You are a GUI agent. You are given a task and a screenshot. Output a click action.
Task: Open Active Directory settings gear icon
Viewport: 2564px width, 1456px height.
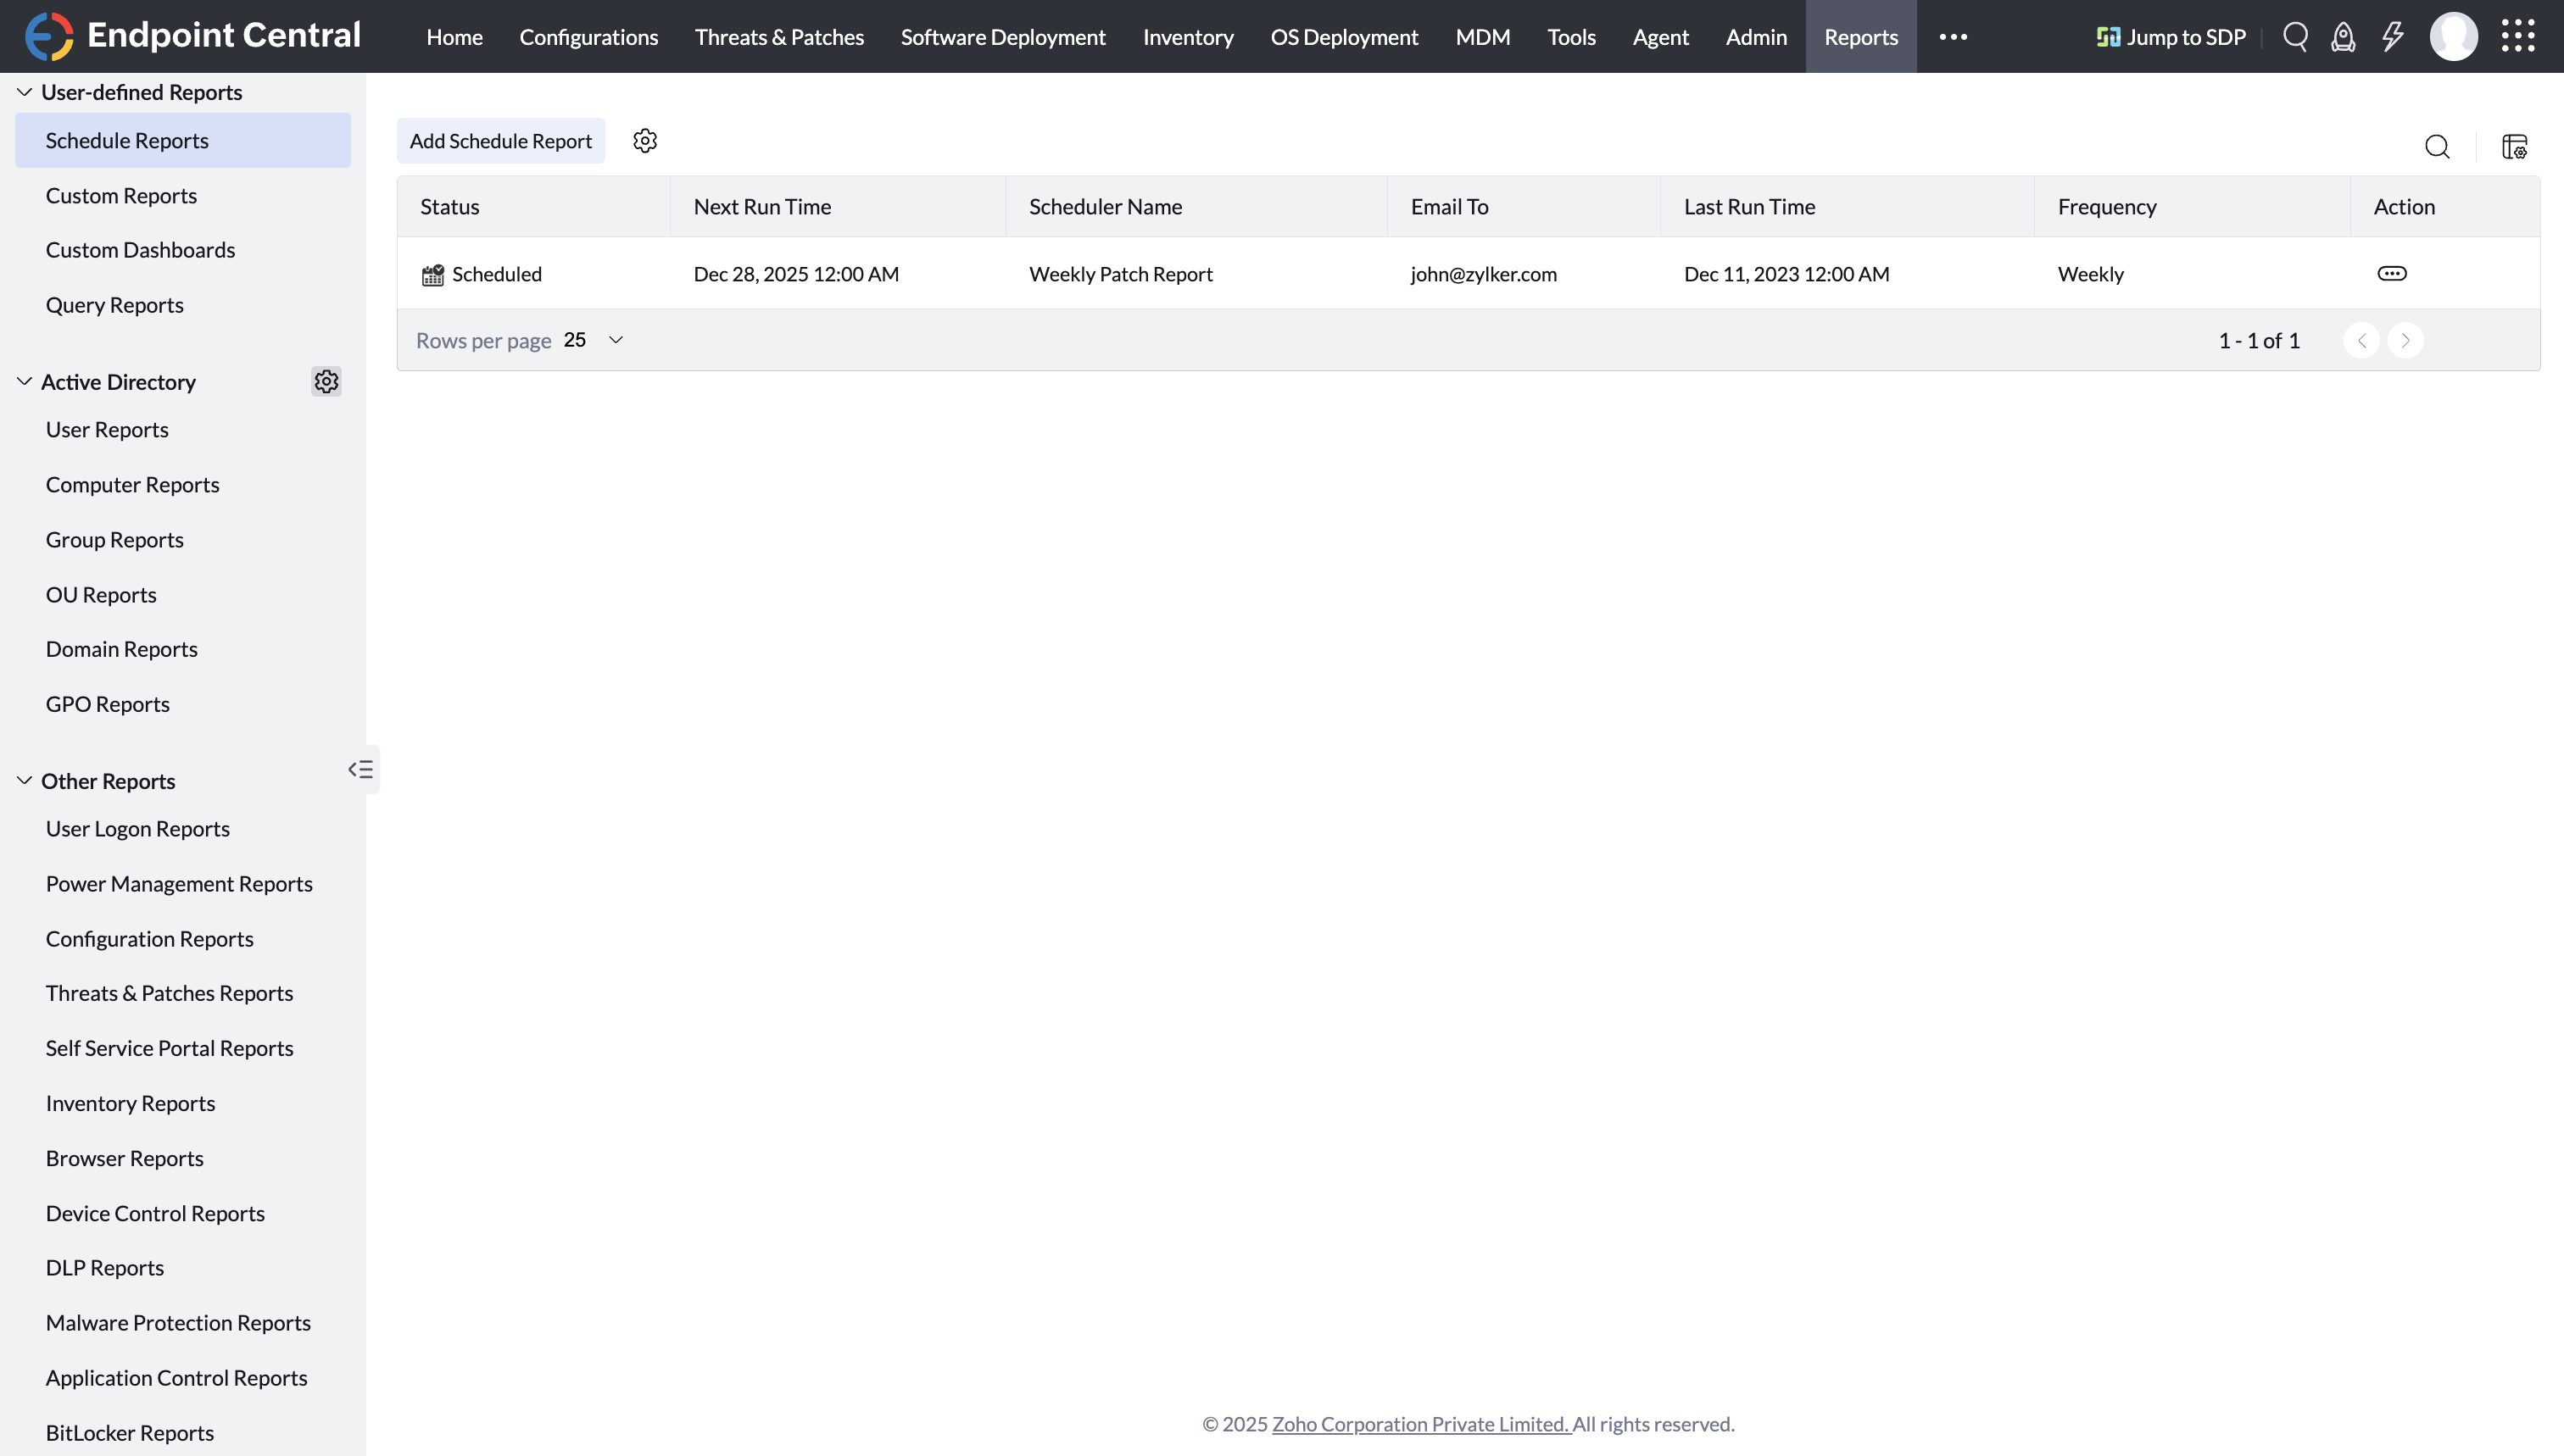[326, 382]
